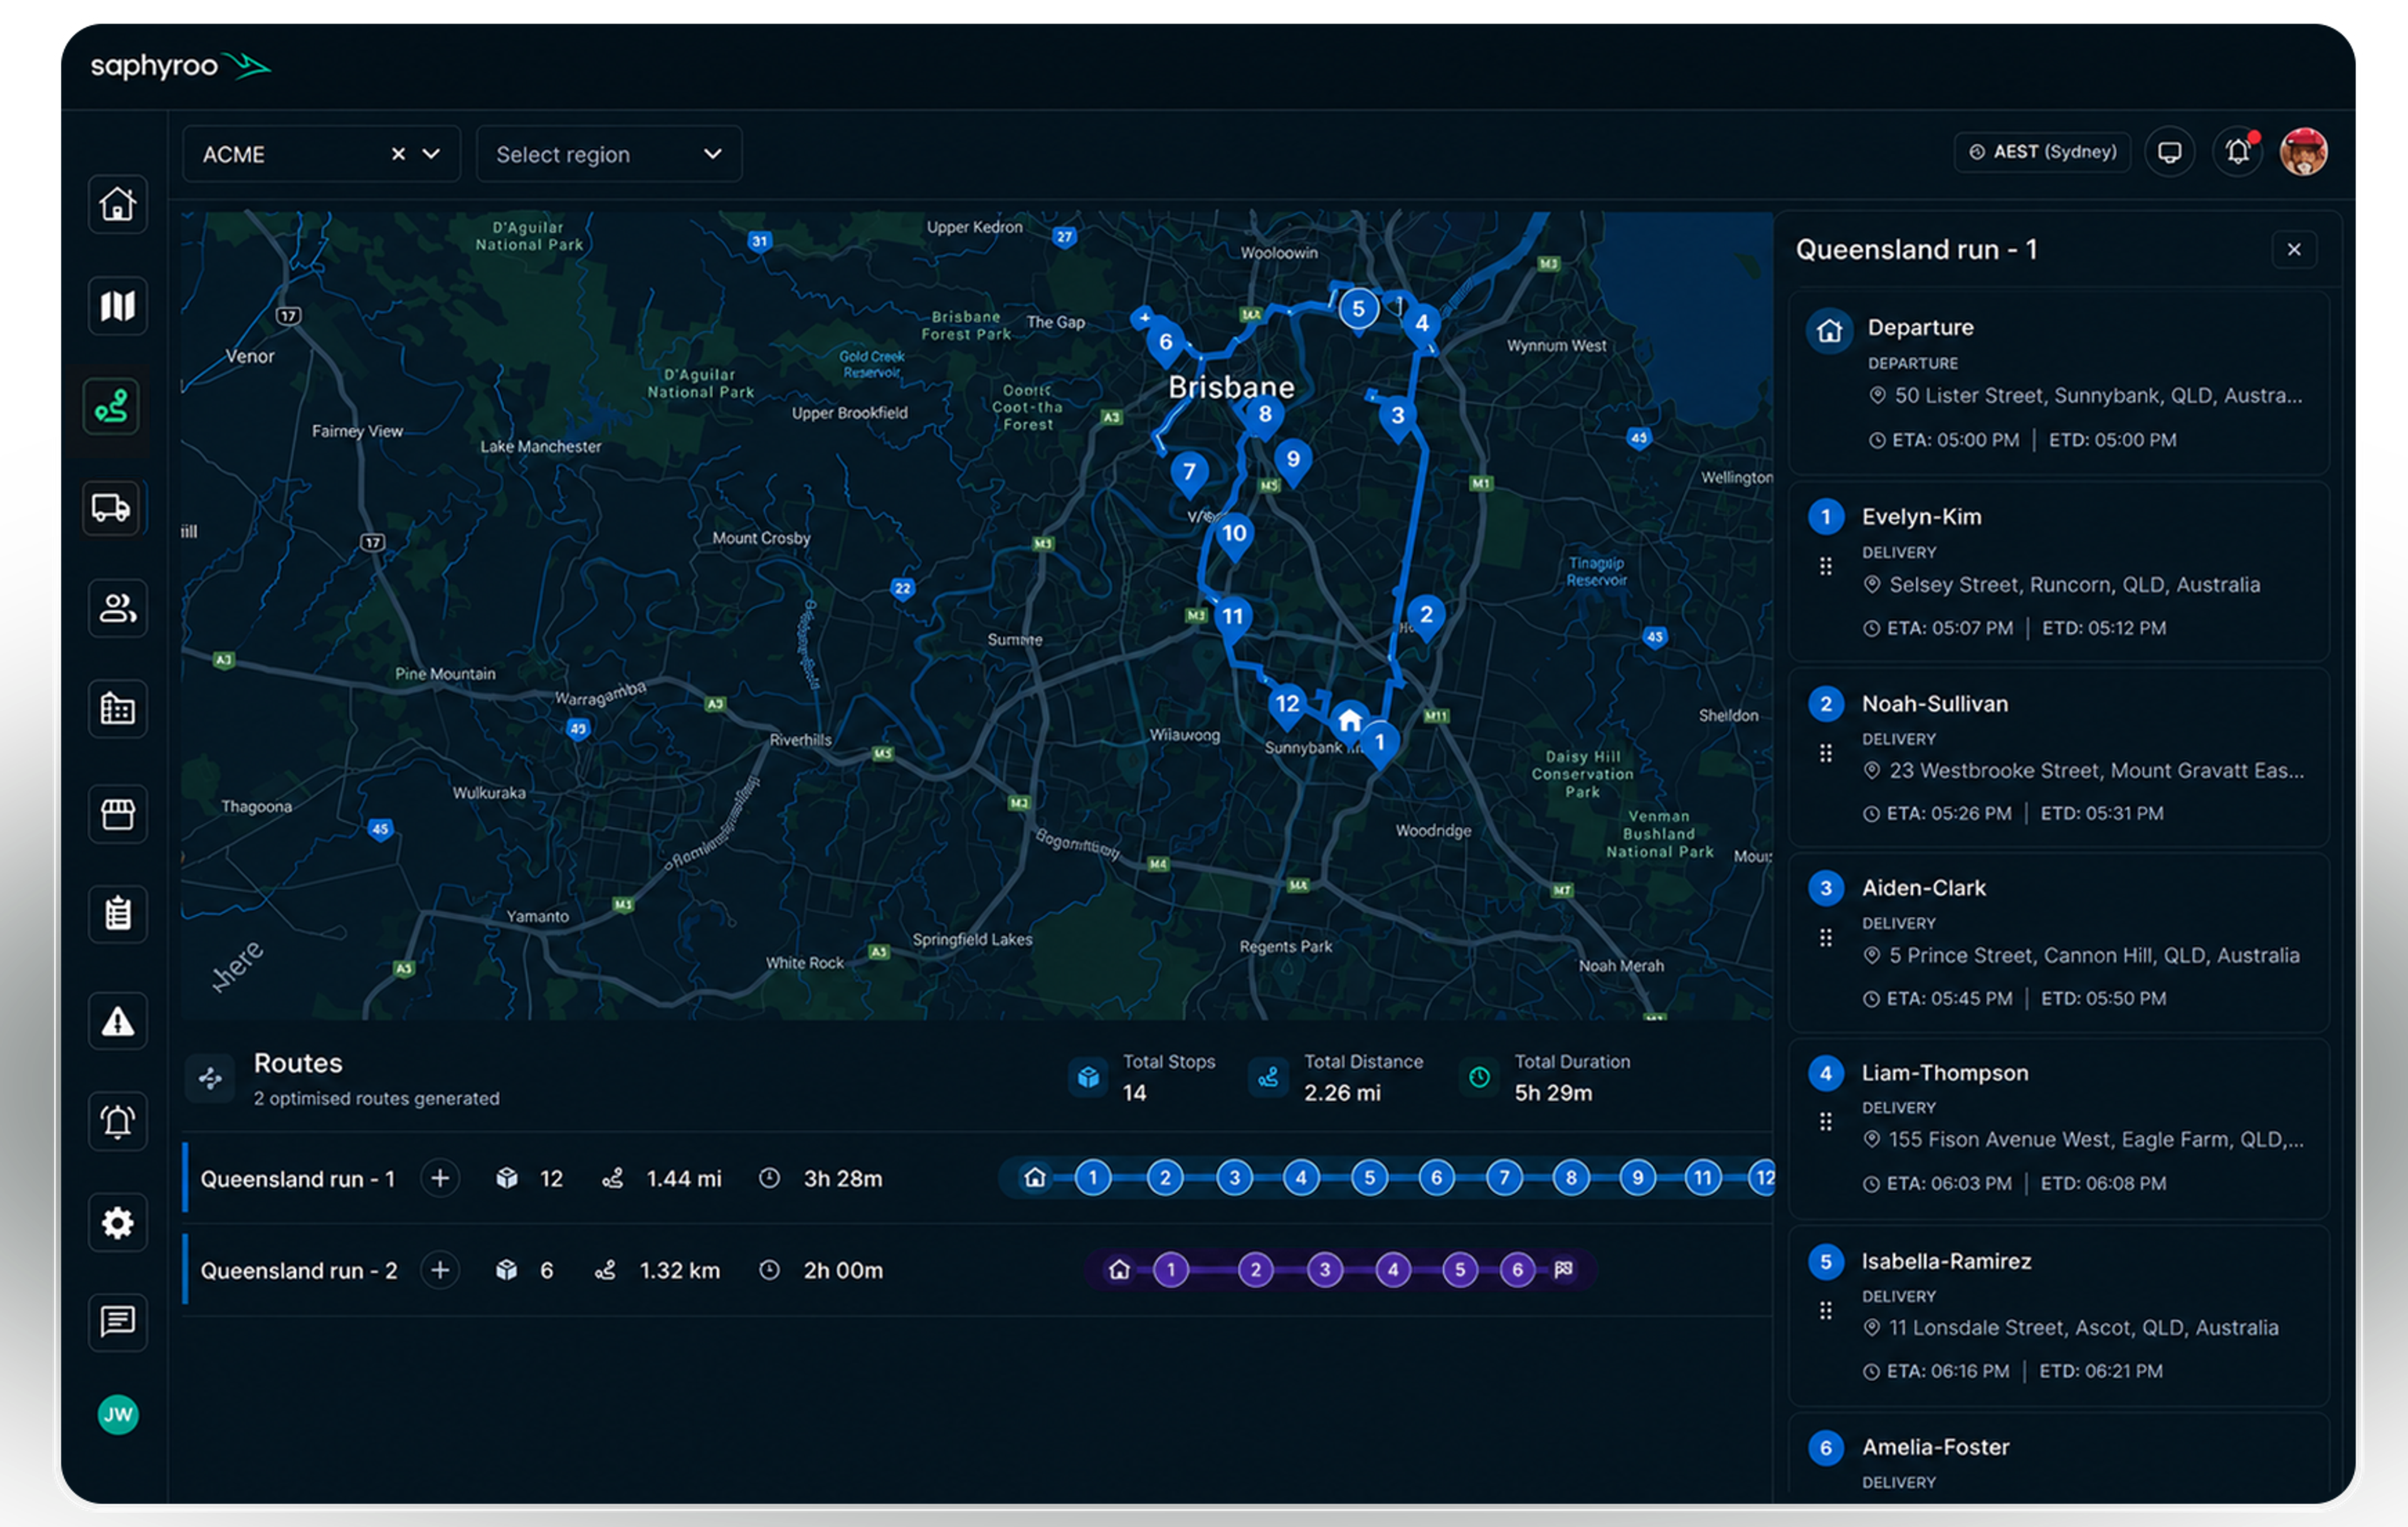Expand the ACME dropdown chevron
The width and height of the screenshot is (2408, 1527).
pyautogui.click(x=431, y=154)
